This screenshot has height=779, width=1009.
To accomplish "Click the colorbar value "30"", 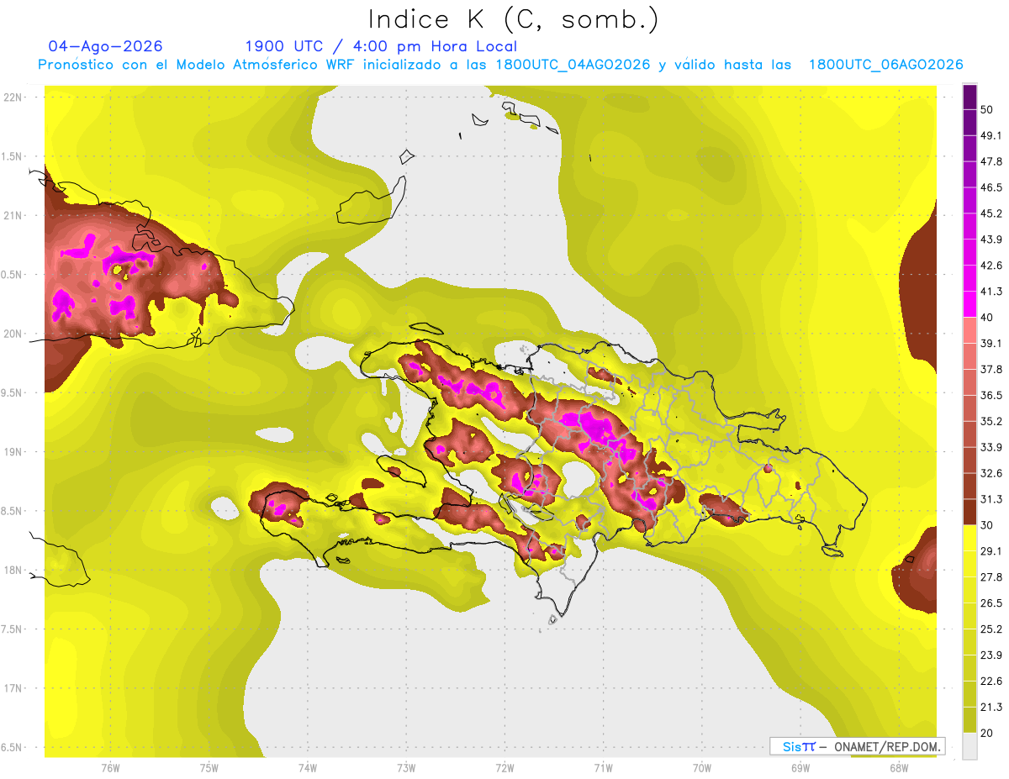I will [987, 525].
